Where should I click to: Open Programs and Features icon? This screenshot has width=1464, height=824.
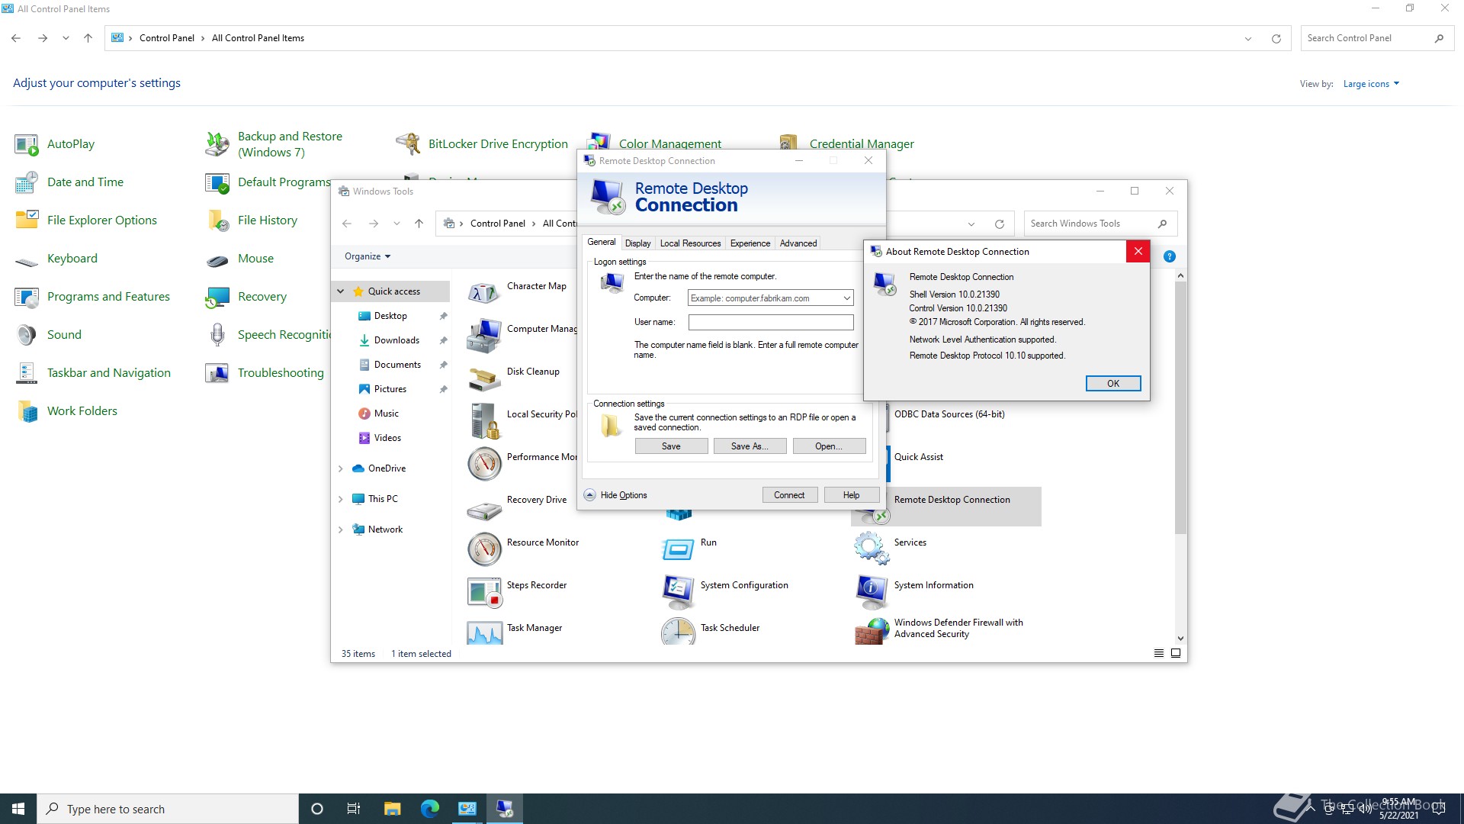[27, 297]
